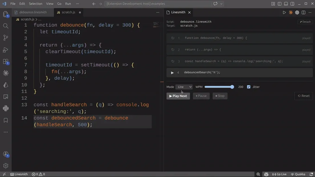Open the triangle-shaped icon view in activity bar
The width and height of the screenshot is (315, 177).
tap(6, 85)
